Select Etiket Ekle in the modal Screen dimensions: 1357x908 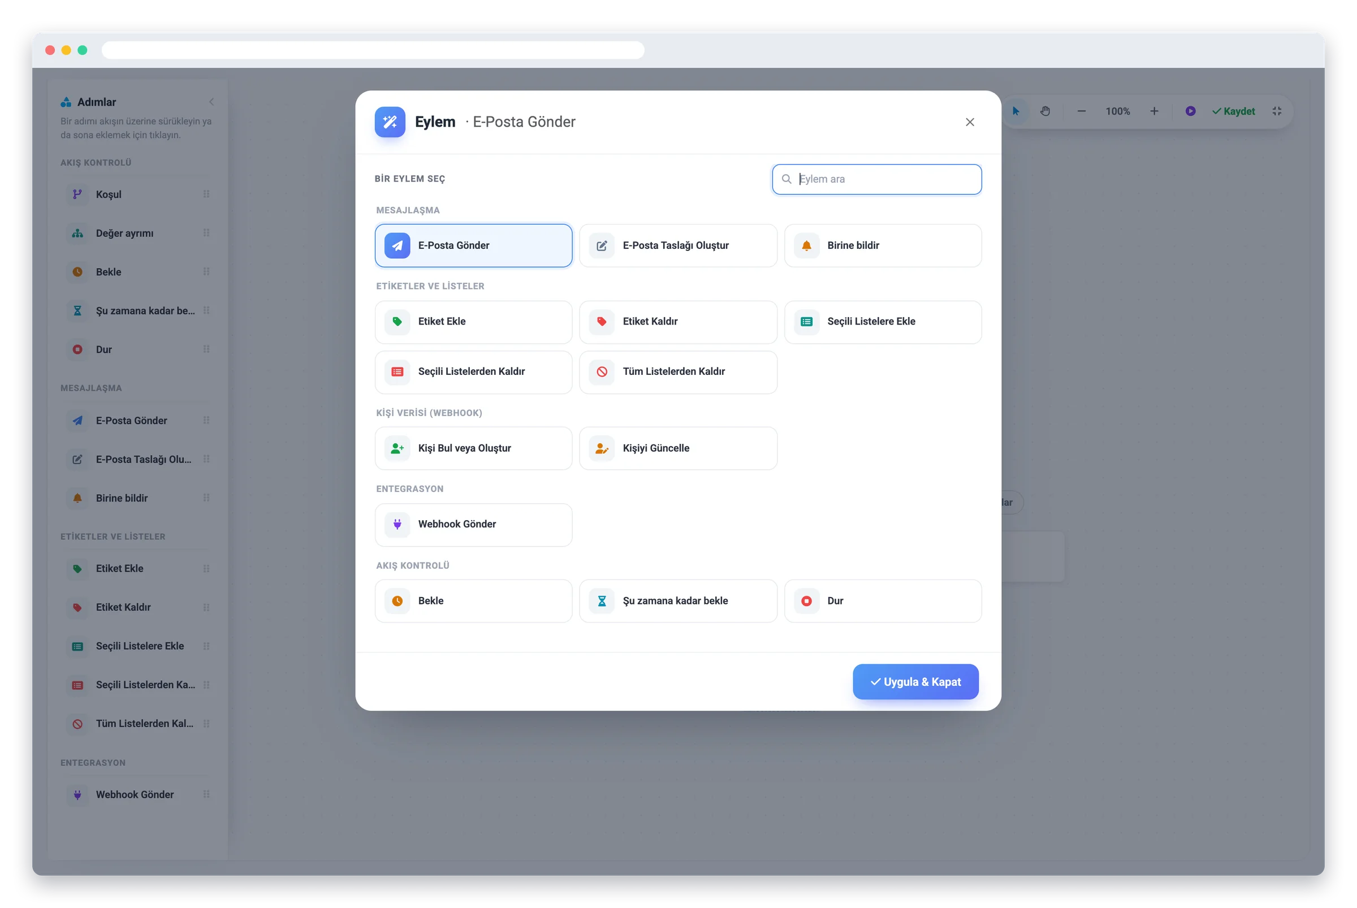coord(473,321)
